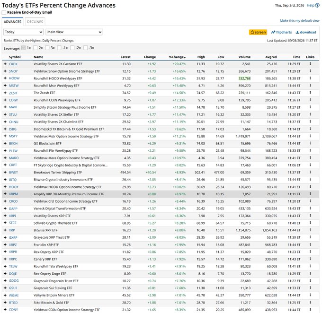Image resolution: width=322 pixels, height=313 pixels.
Task: Open links menu for BWET row
Action: [310, 172]
